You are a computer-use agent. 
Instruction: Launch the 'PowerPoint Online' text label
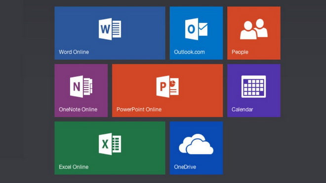click(139, 110)
